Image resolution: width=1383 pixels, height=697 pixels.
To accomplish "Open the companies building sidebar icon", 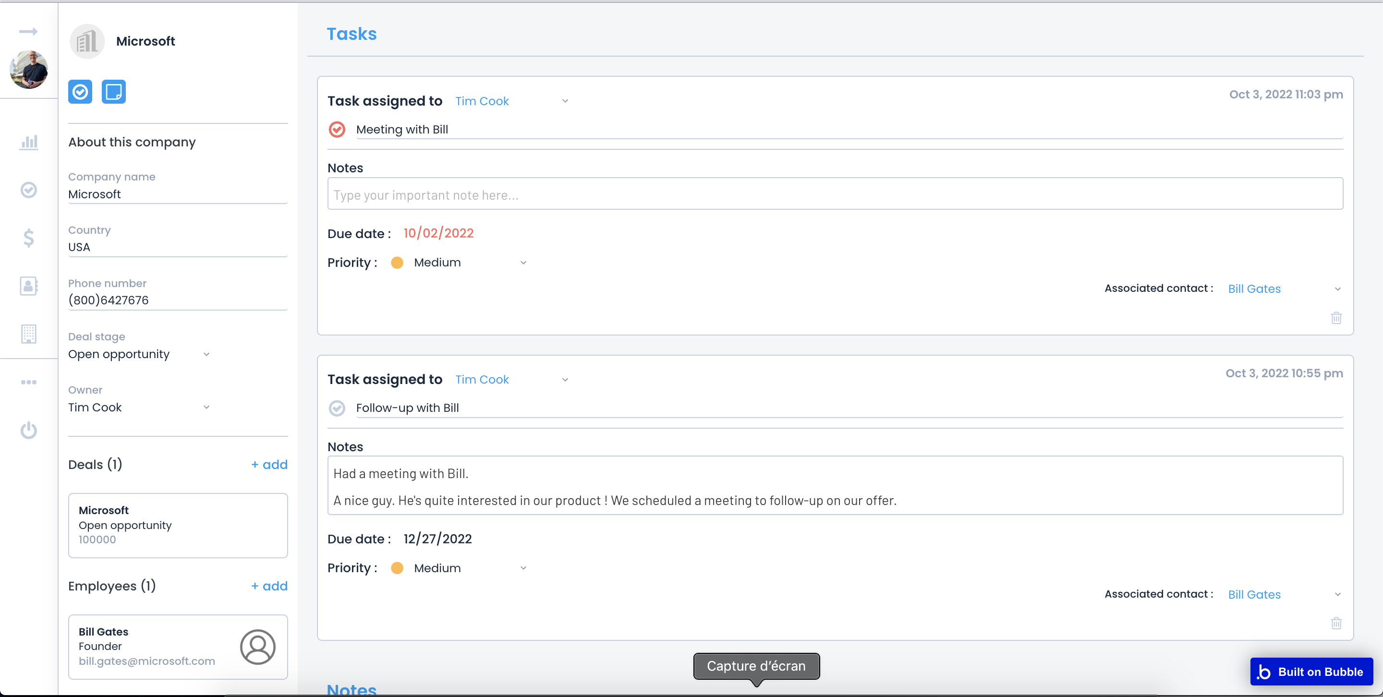I will click(x=28, y=334).
